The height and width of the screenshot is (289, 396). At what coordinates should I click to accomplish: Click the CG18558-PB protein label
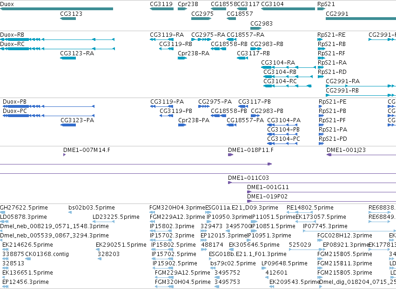click(229, 111)
